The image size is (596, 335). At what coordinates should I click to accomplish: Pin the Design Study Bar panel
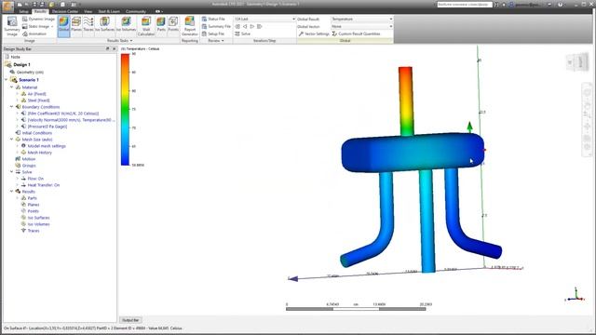107,49
